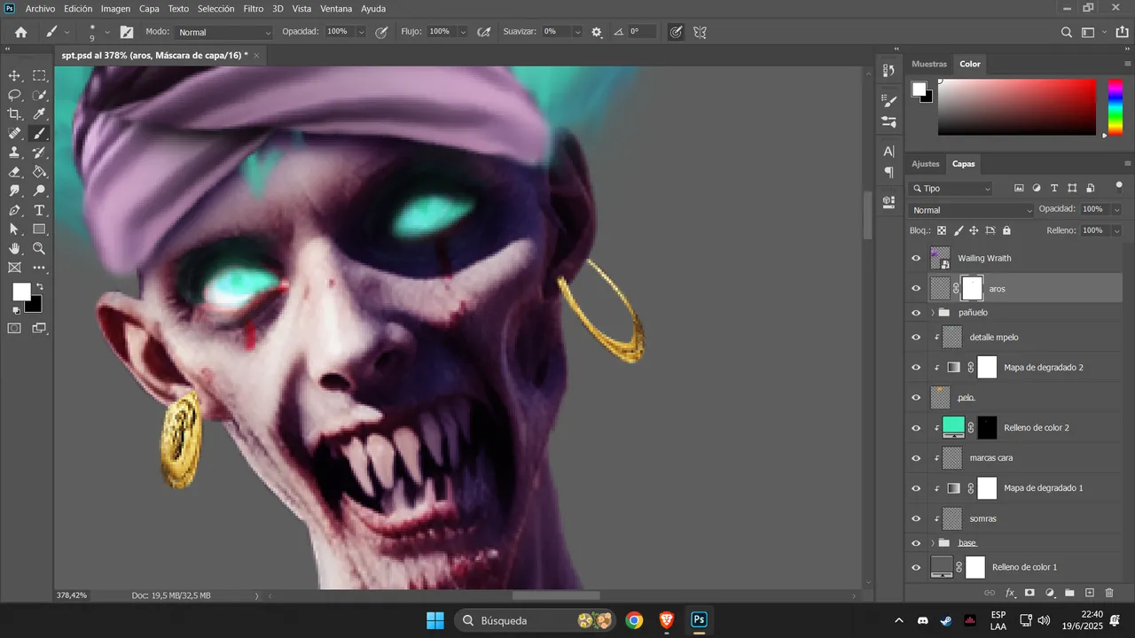Pick a color in the red color field
1135x638 pixels.
tap(1017, 107)
